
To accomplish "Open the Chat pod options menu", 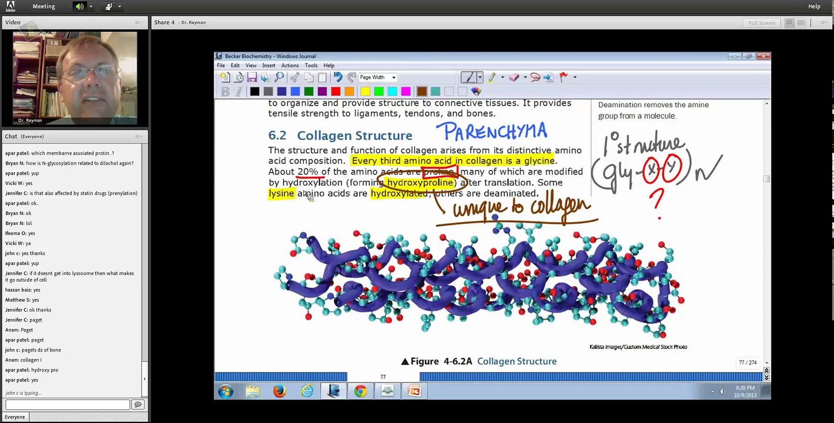I will 139,136.
